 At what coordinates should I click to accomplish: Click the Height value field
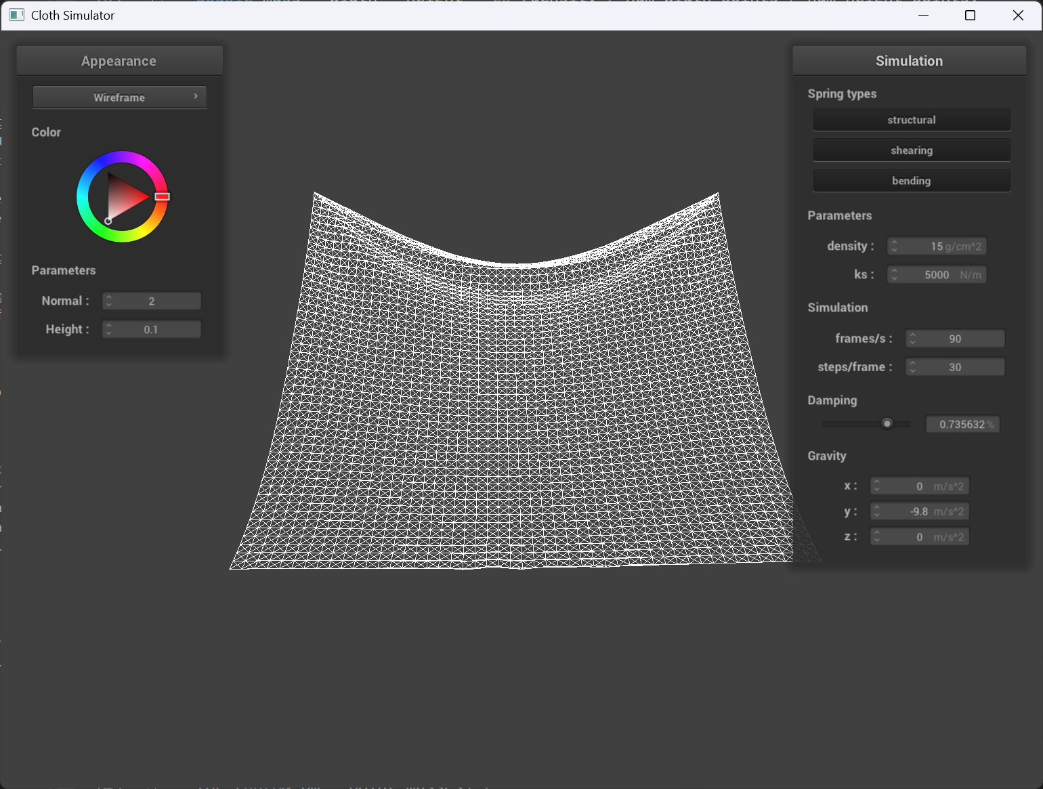coord(152,329)
